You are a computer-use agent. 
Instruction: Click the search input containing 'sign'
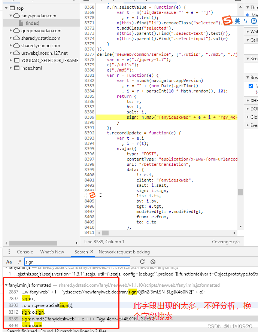[x=77, y=262]
